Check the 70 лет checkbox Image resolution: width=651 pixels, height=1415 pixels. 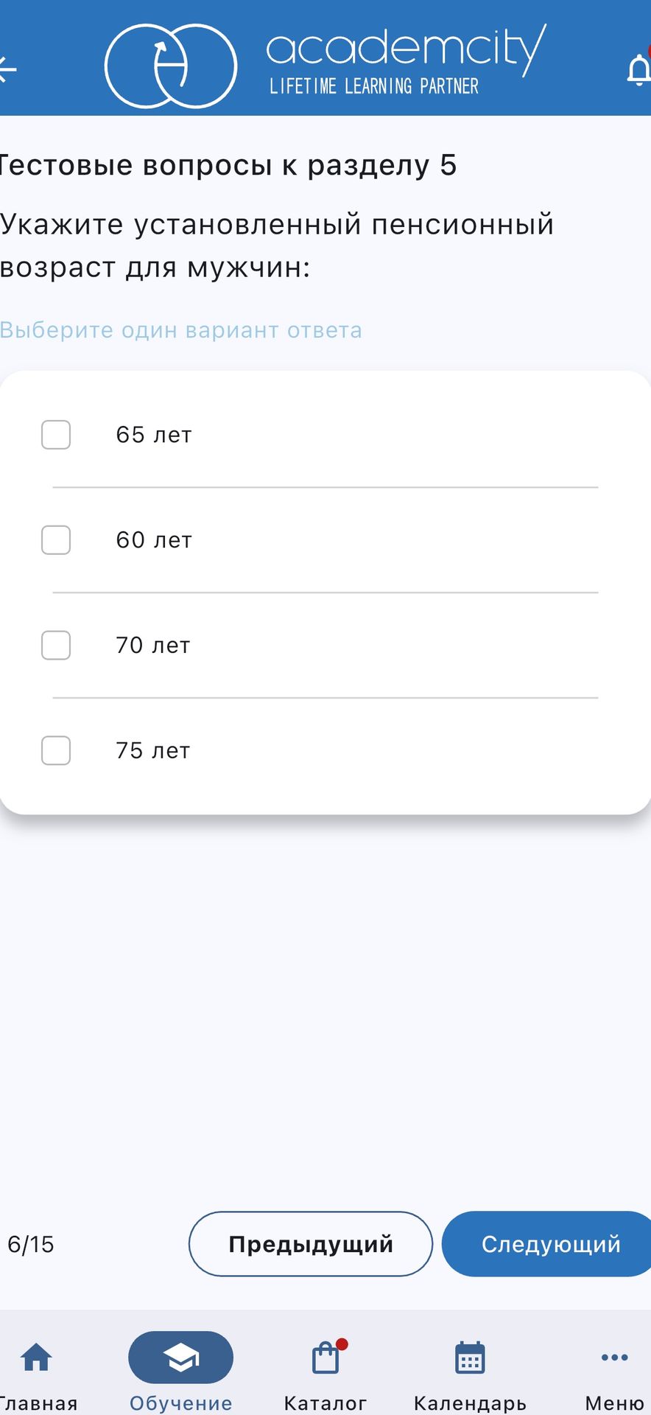pos(56,646)
